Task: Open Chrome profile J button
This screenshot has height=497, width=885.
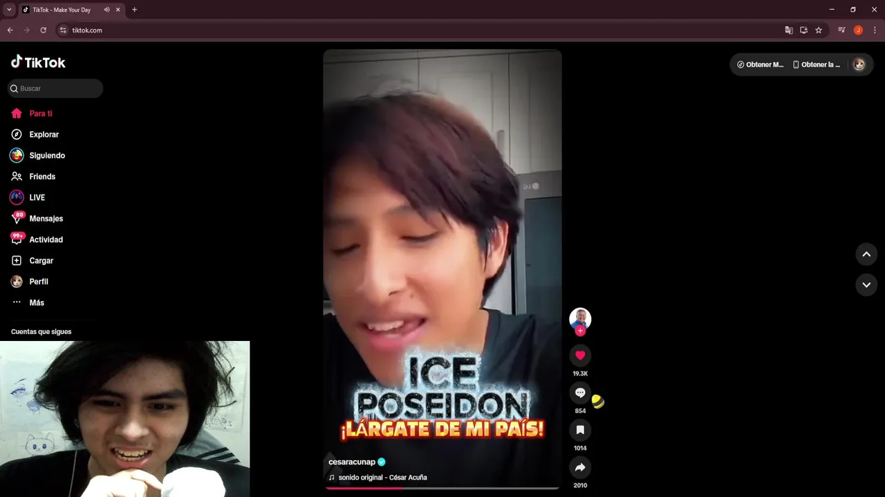Action: click(x=858, y=30)
